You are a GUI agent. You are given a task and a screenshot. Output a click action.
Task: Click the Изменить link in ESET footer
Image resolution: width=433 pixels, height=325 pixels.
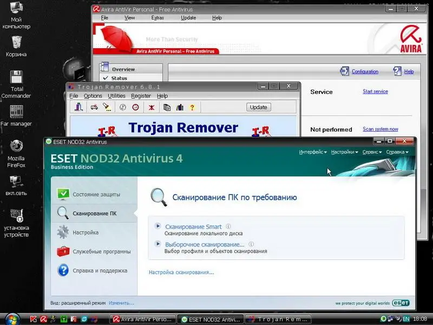[121, 303]
